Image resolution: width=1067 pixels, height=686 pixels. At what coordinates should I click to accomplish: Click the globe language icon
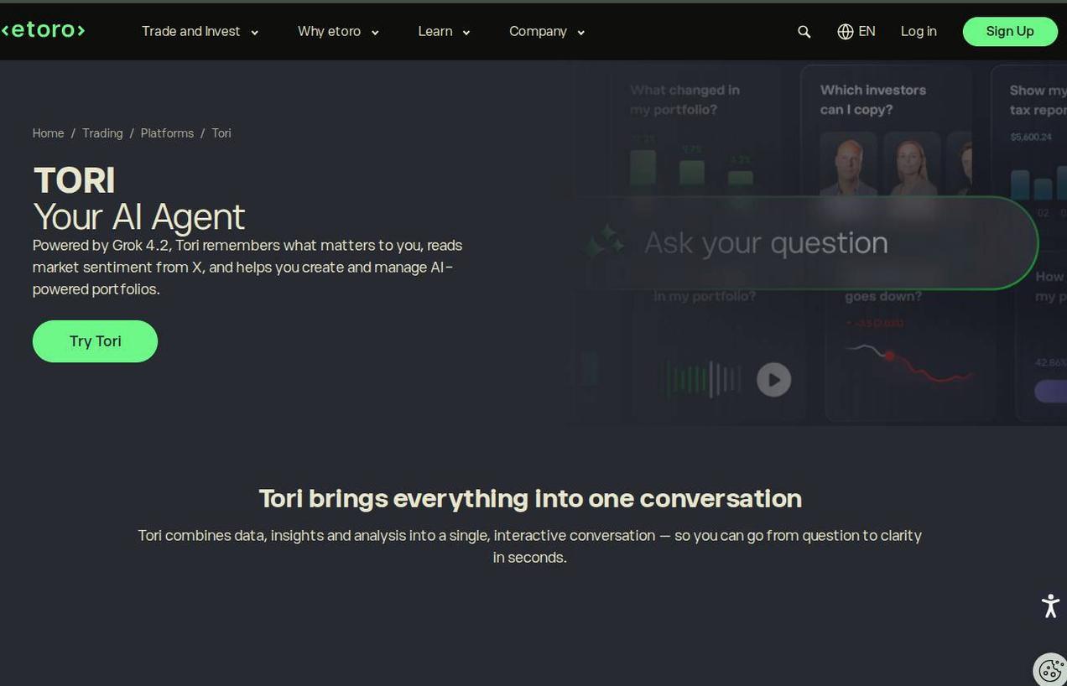(x=846, y=32)
